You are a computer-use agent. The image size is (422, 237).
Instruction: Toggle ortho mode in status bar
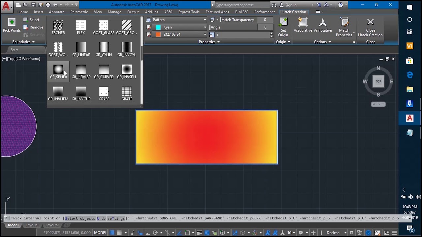pyautogui.click(x=147, y=233)
